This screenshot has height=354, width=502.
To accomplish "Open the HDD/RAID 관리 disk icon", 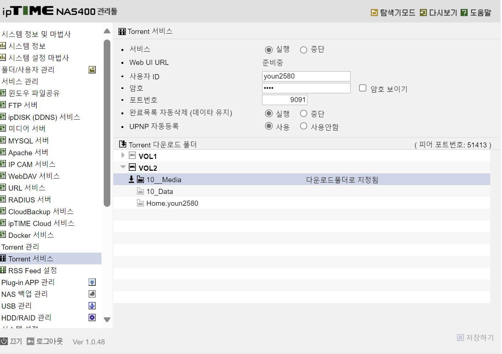I will click(x=92, y=317).
